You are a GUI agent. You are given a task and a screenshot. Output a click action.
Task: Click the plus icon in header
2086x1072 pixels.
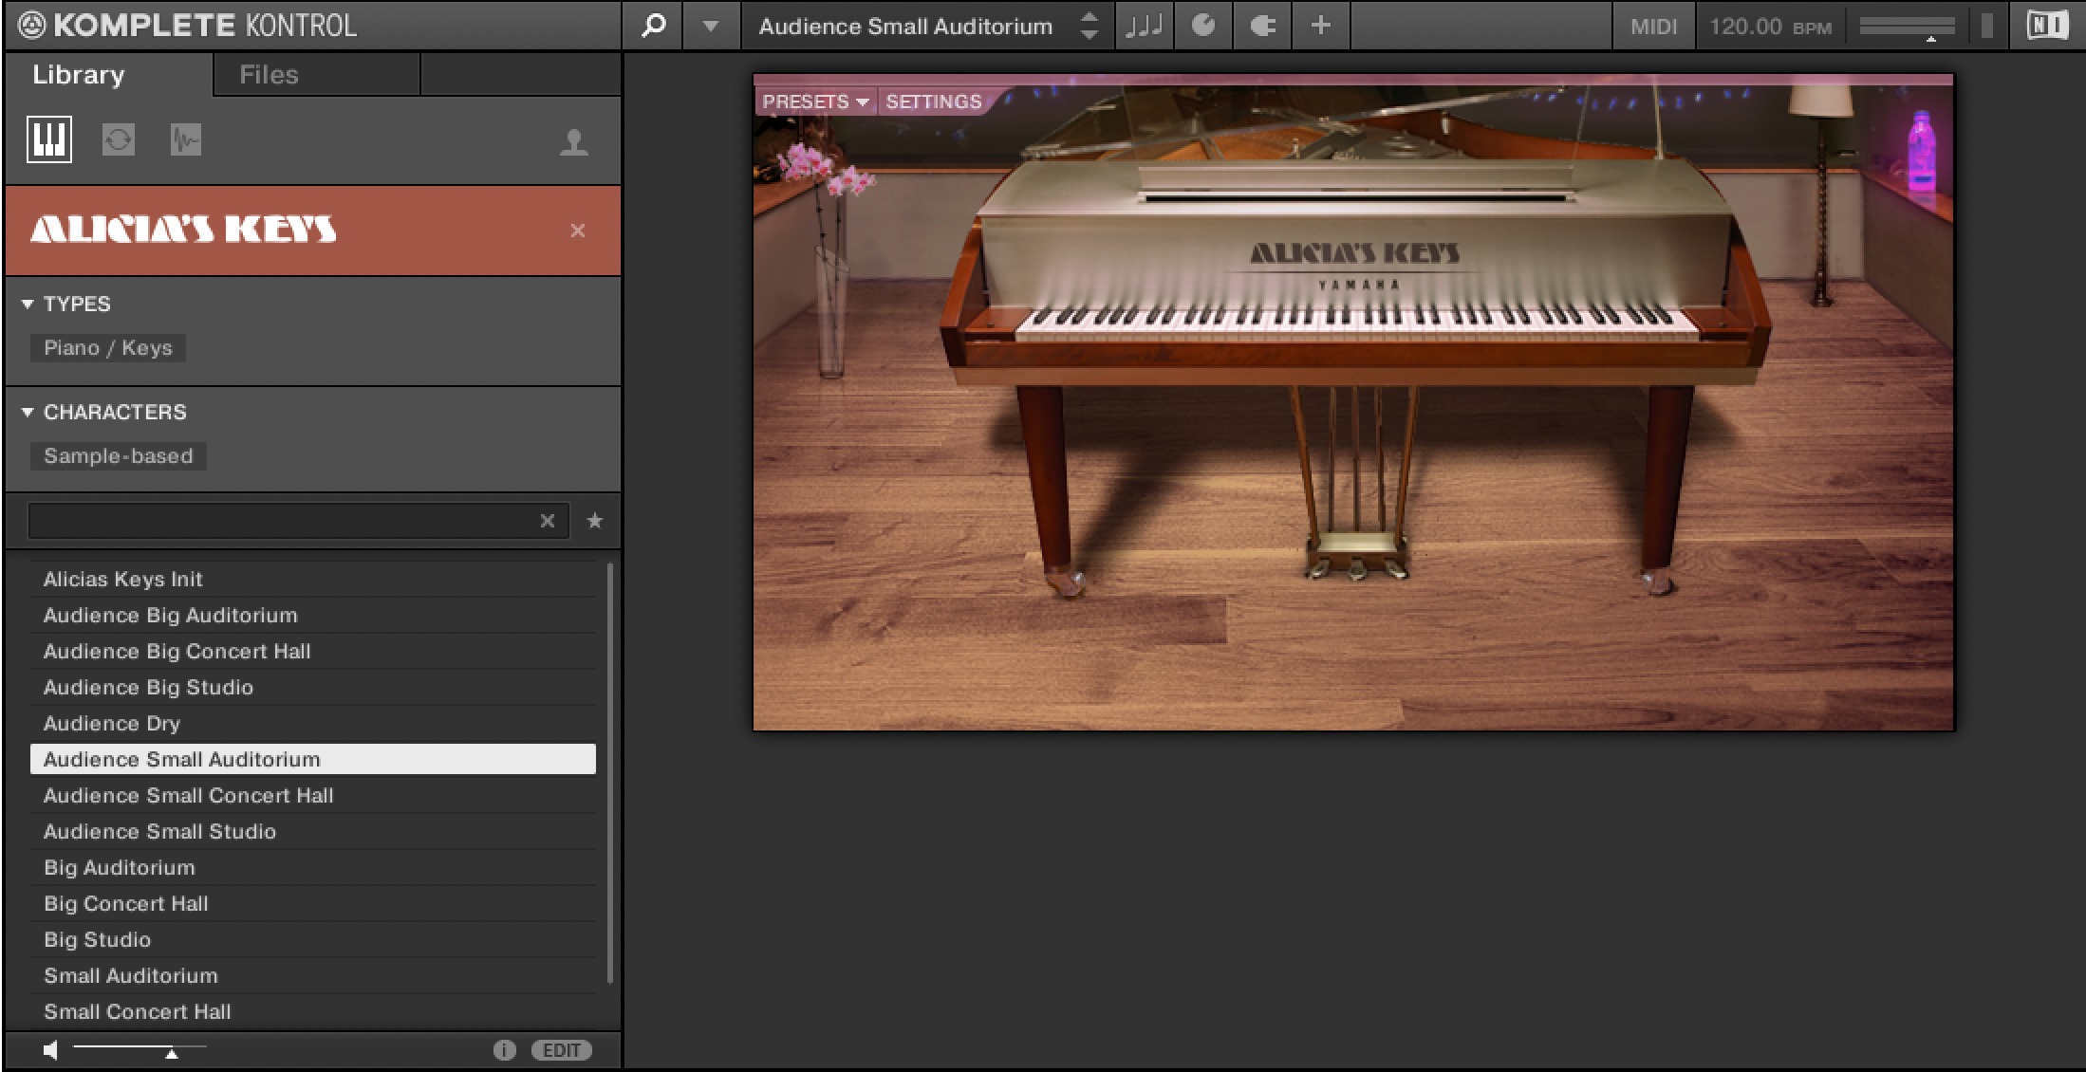click(1320, 26)
